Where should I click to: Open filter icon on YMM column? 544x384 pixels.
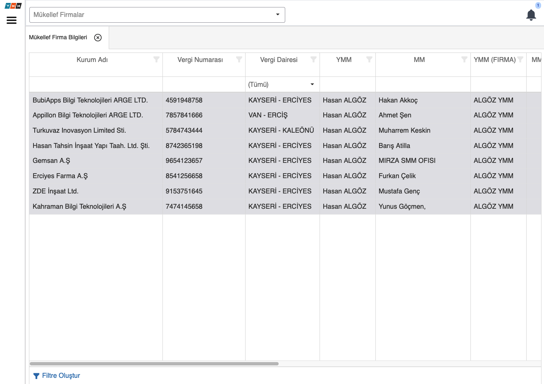(x=369, y=60)
